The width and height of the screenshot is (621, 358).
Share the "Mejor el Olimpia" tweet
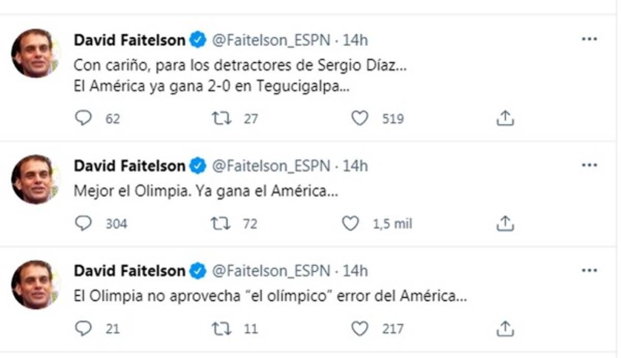(x=505, y=224)
